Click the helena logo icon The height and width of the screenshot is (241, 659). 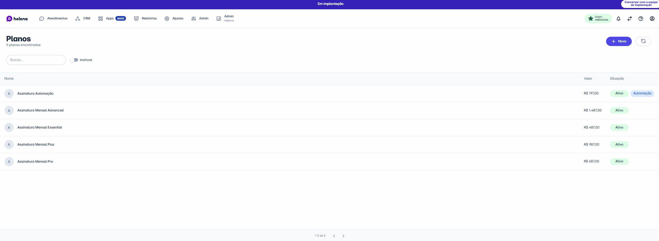[9, 19]
